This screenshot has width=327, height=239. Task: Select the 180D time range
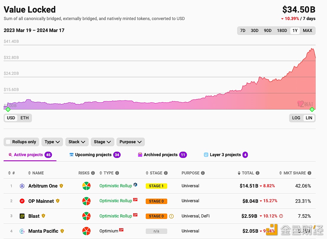click(x=282, y=31)
